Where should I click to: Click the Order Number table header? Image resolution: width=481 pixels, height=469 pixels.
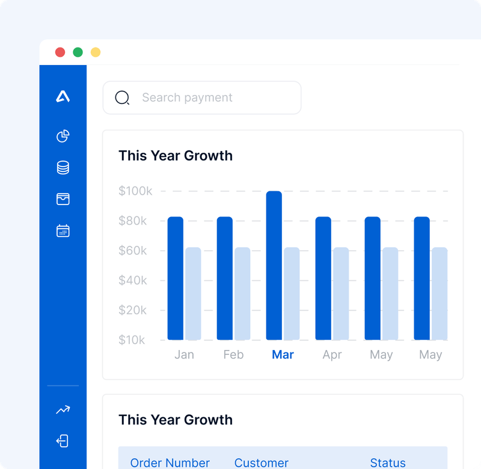[x=170, y=462]
